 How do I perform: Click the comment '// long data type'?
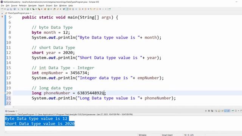[x=52, y=88]
